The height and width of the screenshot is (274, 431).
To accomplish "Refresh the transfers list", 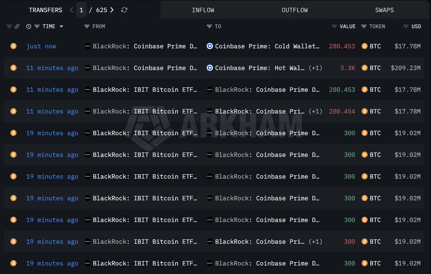I will 124,10.
